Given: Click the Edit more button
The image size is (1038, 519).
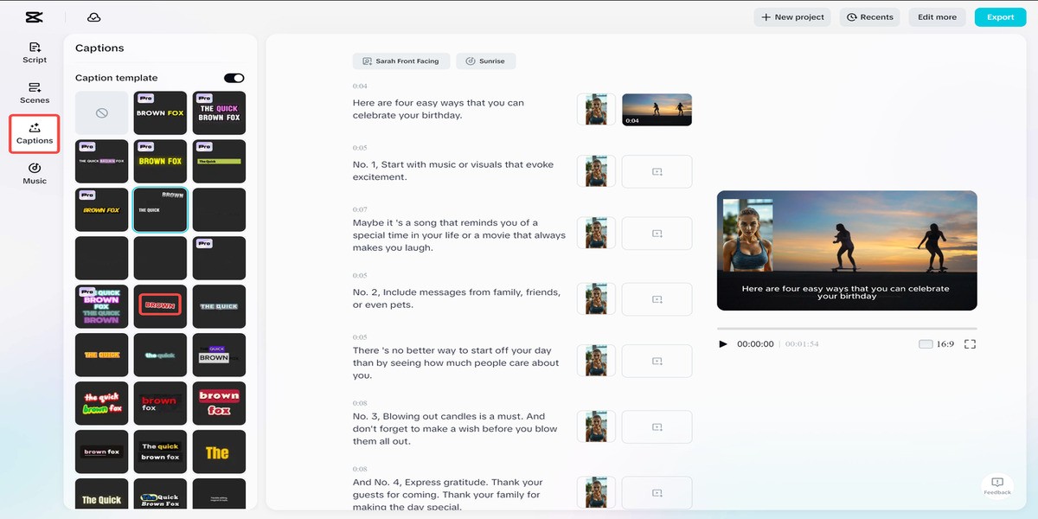Looking at the screenshot, I should (x=937, y=17).
